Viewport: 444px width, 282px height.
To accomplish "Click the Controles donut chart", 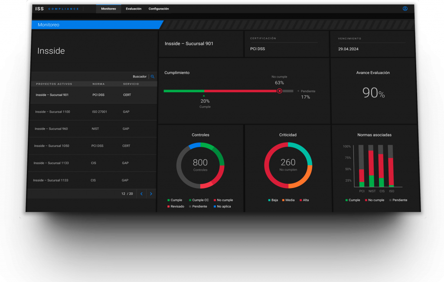I will coord(200,165).
